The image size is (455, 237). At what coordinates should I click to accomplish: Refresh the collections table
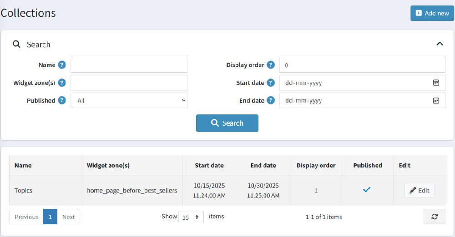(x=434, y=217)
